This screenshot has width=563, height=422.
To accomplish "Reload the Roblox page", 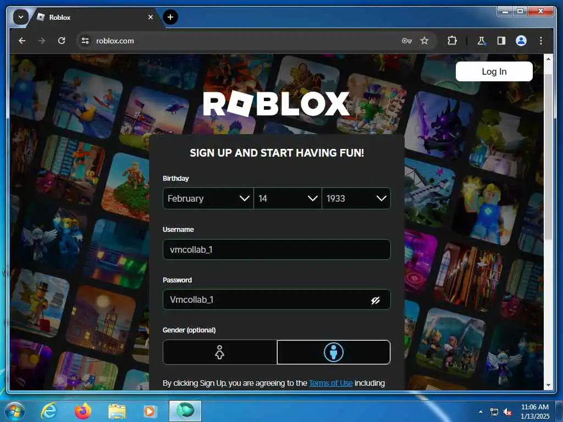I will click(62, 41).
